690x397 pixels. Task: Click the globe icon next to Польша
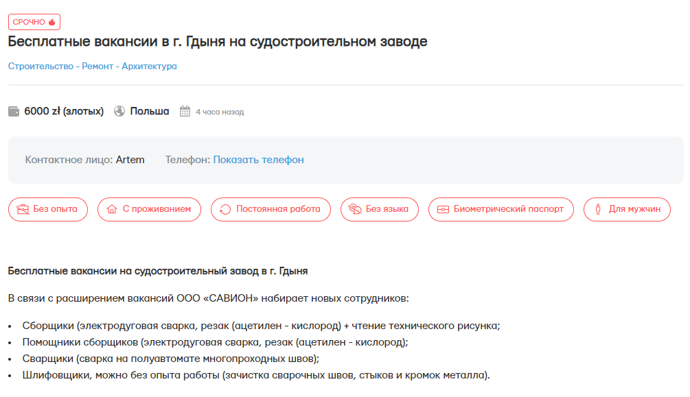point(119,111)
